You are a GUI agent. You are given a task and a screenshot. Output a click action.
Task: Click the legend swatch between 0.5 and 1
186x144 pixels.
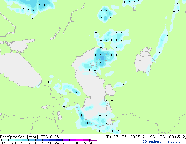coord(12,140)
